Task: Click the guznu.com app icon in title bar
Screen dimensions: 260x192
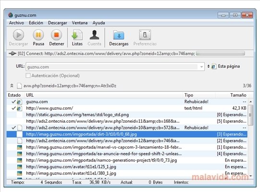Action: point(11,15)
